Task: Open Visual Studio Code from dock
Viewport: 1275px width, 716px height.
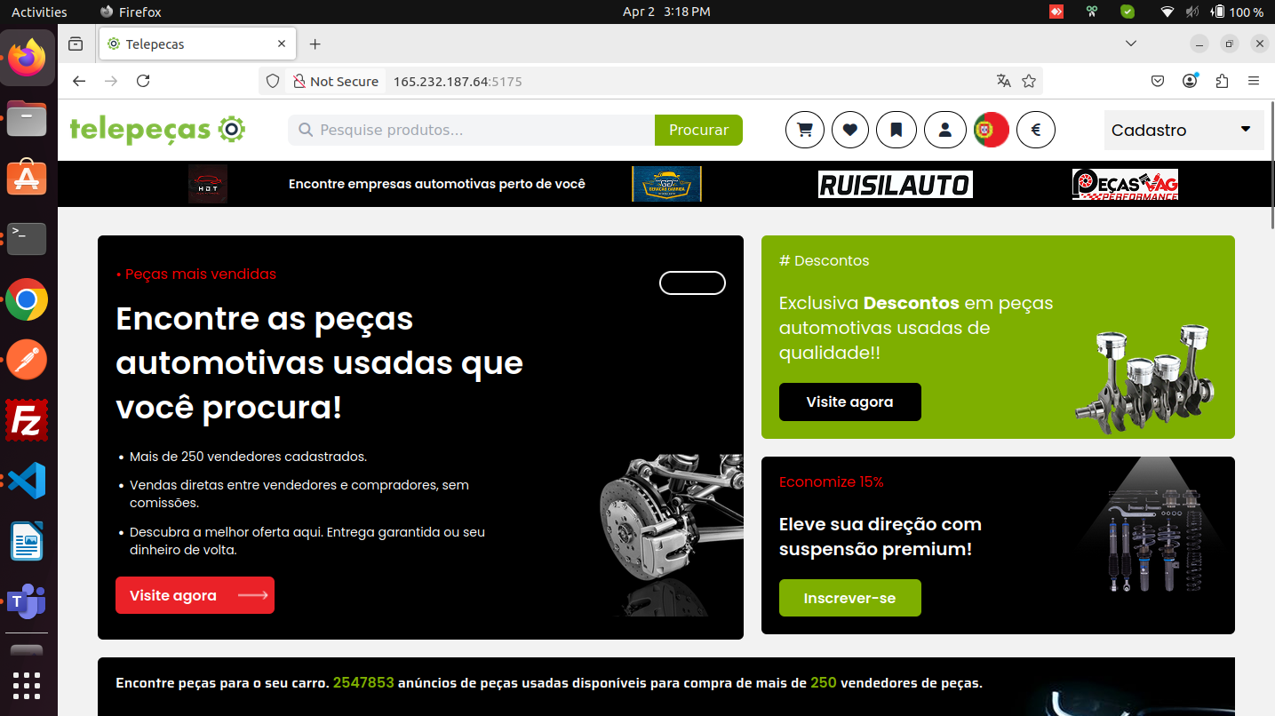Action: pyautogui.click(x=27, y=481)
